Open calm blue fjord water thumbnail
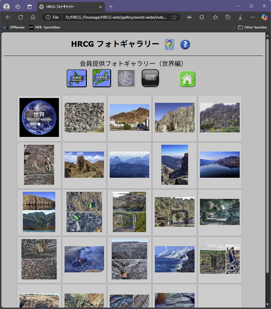This screenshot has height=309, width=271. [220, 164]
